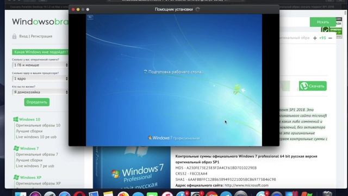Click the 'Контрольные суммы официального Windows 7' heading
Viewport: 348px width, 196px height.
[246, 159]
